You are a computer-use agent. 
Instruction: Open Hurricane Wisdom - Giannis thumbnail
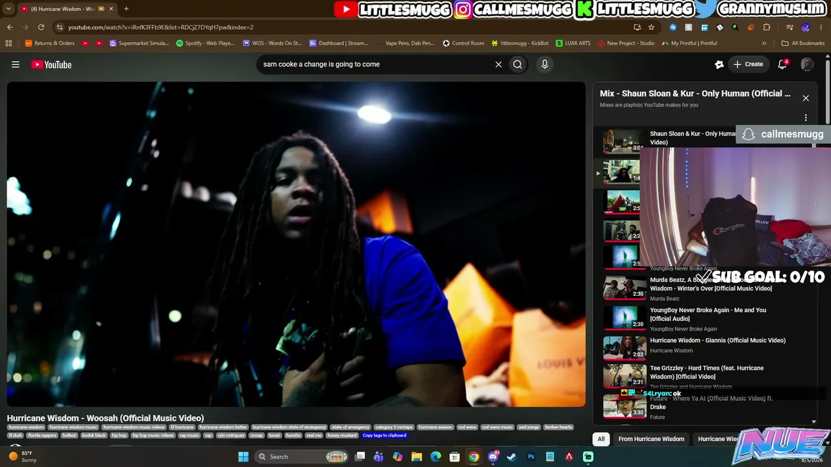click(x=625, y=348)
